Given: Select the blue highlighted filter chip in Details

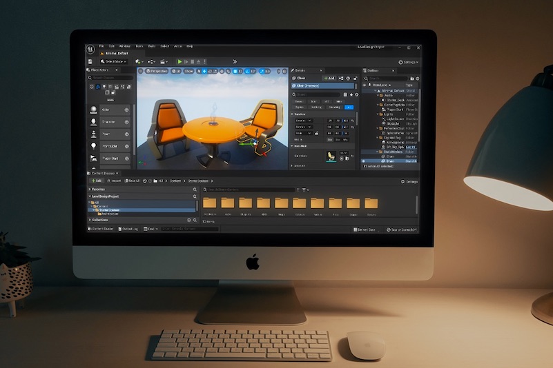Looking at the screenshot, I should pyautogui.click(x=349, y=107).
